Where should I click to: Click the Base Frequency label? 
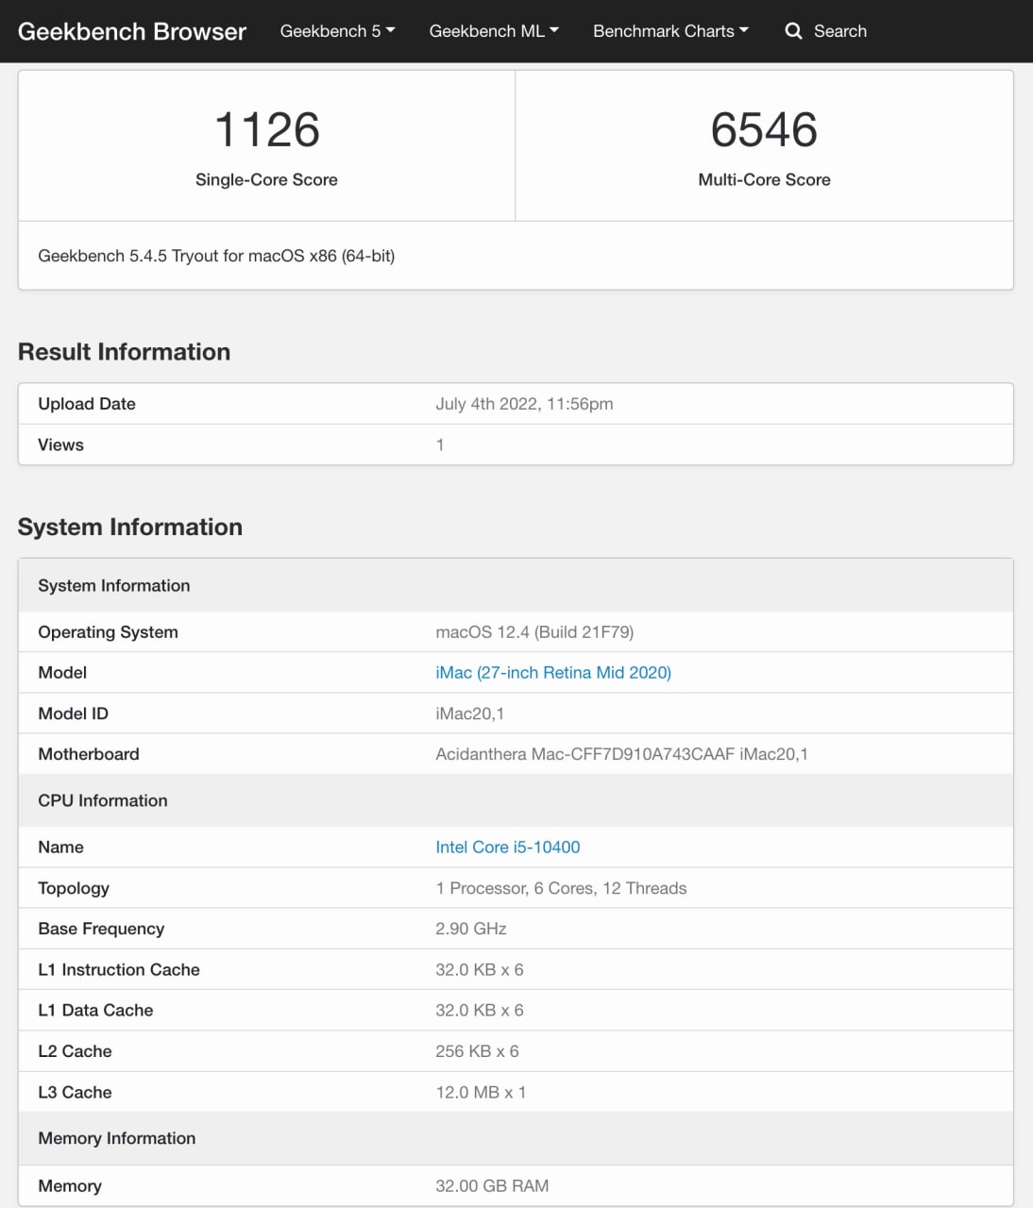[x=101, y=929]
